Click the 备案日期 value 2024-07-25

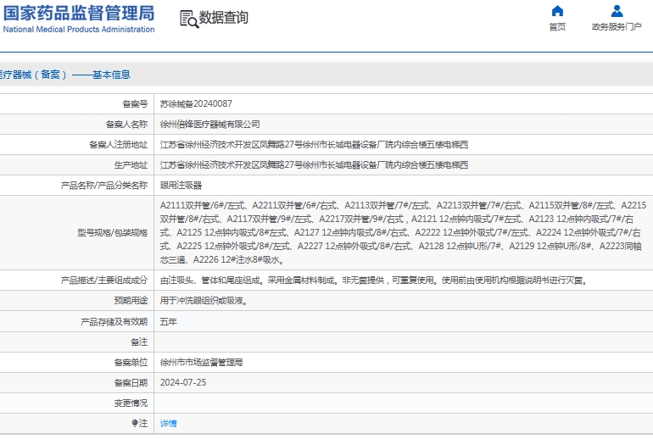pos(183,382)
